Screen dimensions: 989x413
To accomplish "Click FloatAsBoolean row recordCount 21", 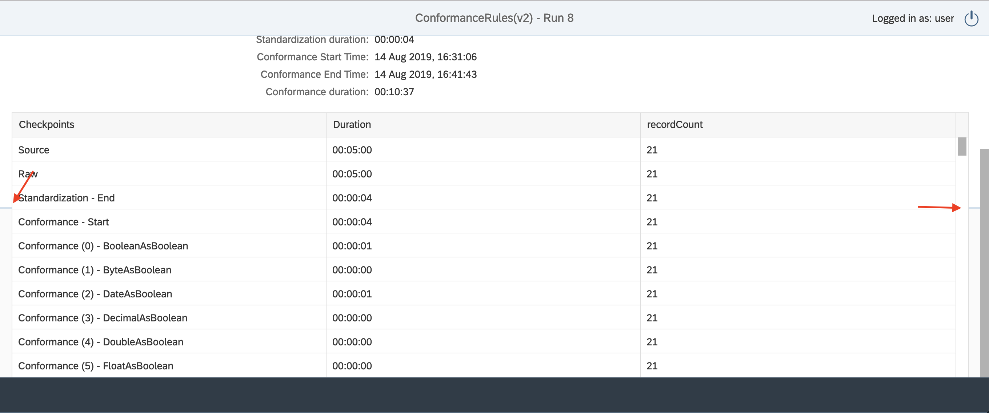I will [x=652, y=366].
